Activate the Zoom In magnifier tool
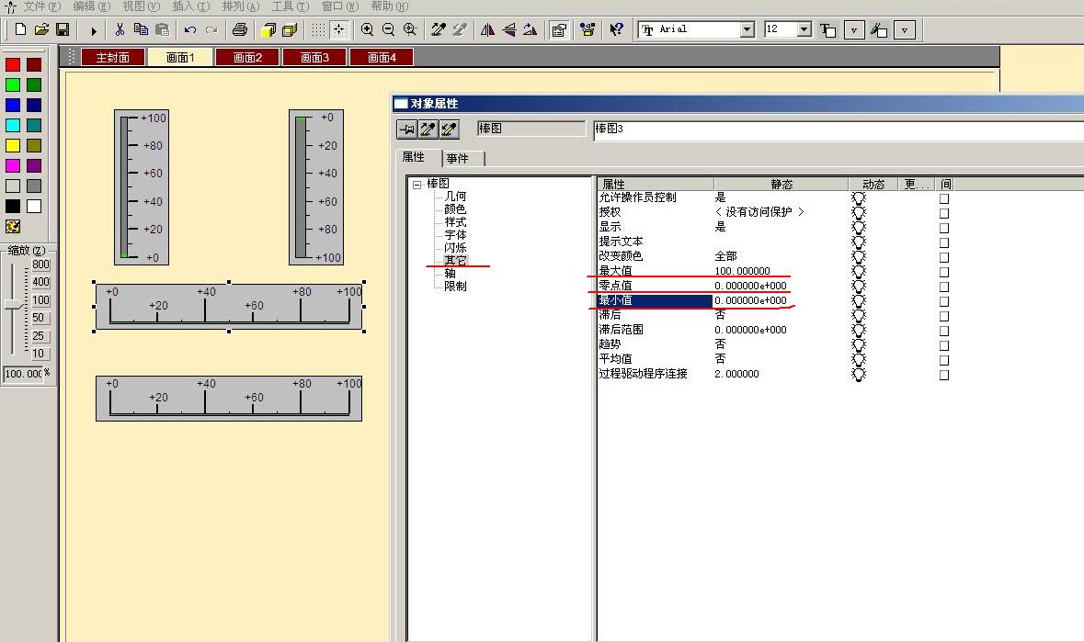The image size is (1084, 642). tap(366, 29)
